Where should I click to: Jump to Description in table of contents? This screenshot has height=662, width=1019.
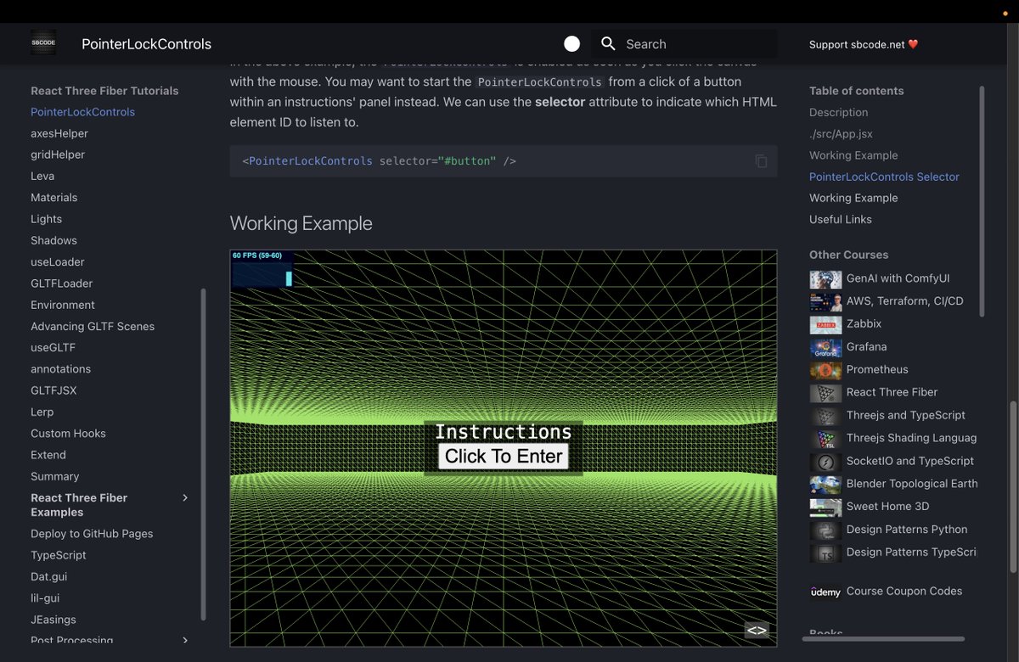[838, 112]
